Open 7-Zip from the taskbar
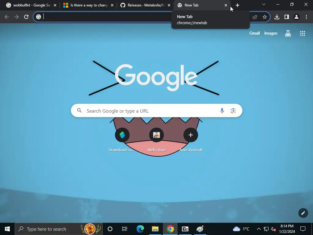 (x=185, y=229)
